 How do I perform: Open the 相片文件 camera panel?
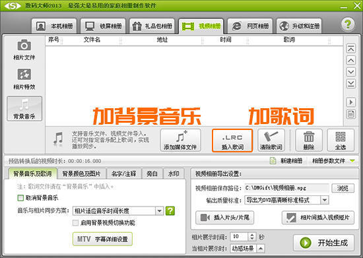click(24, 49)
